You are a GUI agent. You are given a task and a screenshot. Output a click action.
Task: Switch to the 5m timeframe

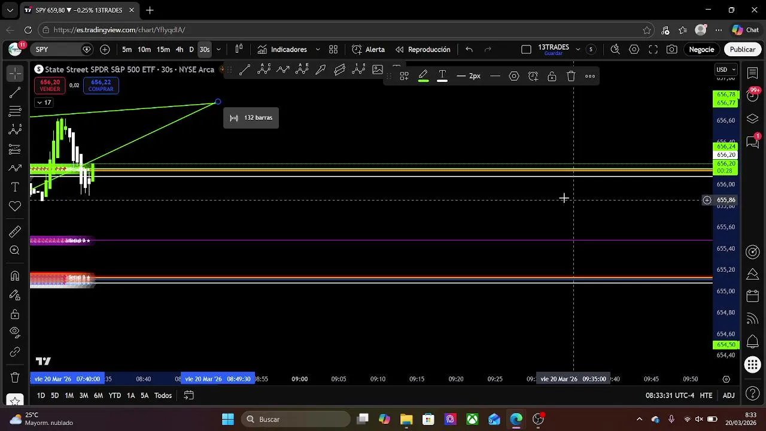coord(127,49)
